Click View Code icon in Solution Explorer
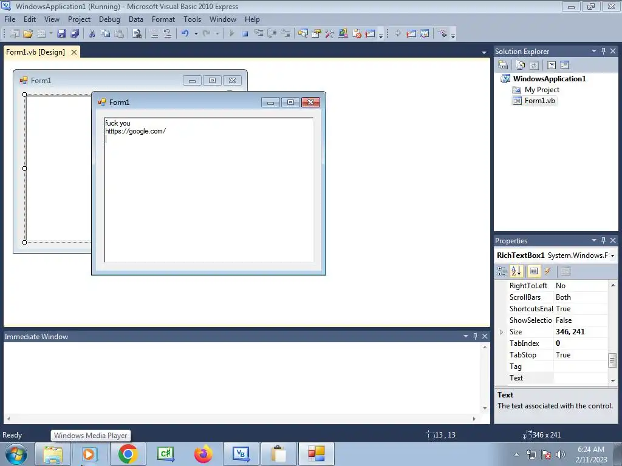The image size is (622, 466). pos(552,66)
